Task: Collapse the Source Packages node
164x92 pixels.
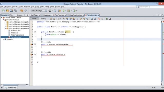Action: click(x=3, y=20)
